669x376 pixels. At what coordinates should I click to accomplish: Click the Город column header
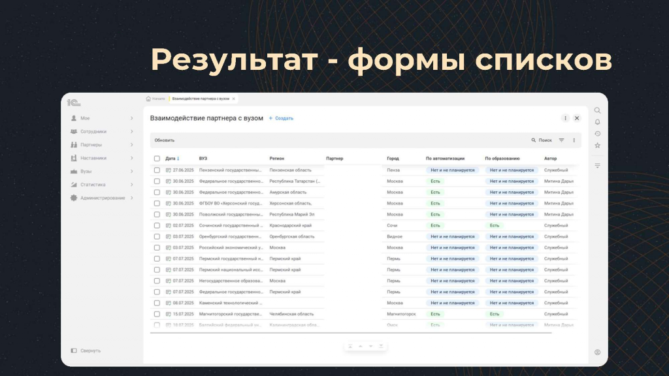tap(393, 159)
